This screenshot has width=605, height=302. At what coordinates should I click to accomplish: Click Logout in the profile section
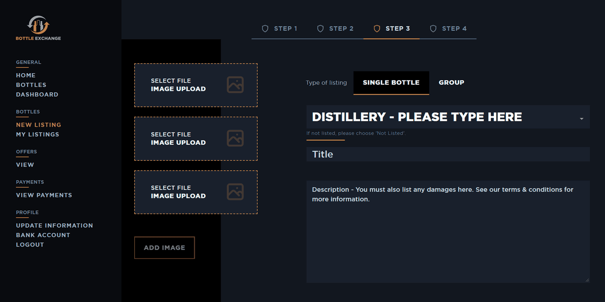tap(30, 244)
